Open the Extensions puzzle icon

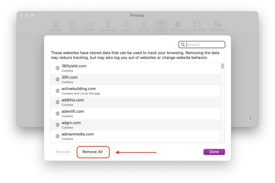coord(197,24)
